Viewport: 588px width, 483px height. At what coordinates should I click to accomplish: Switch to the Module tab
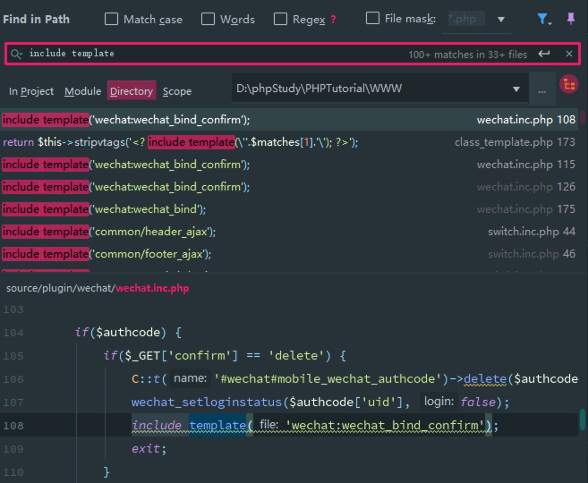(x=83, y=91)
